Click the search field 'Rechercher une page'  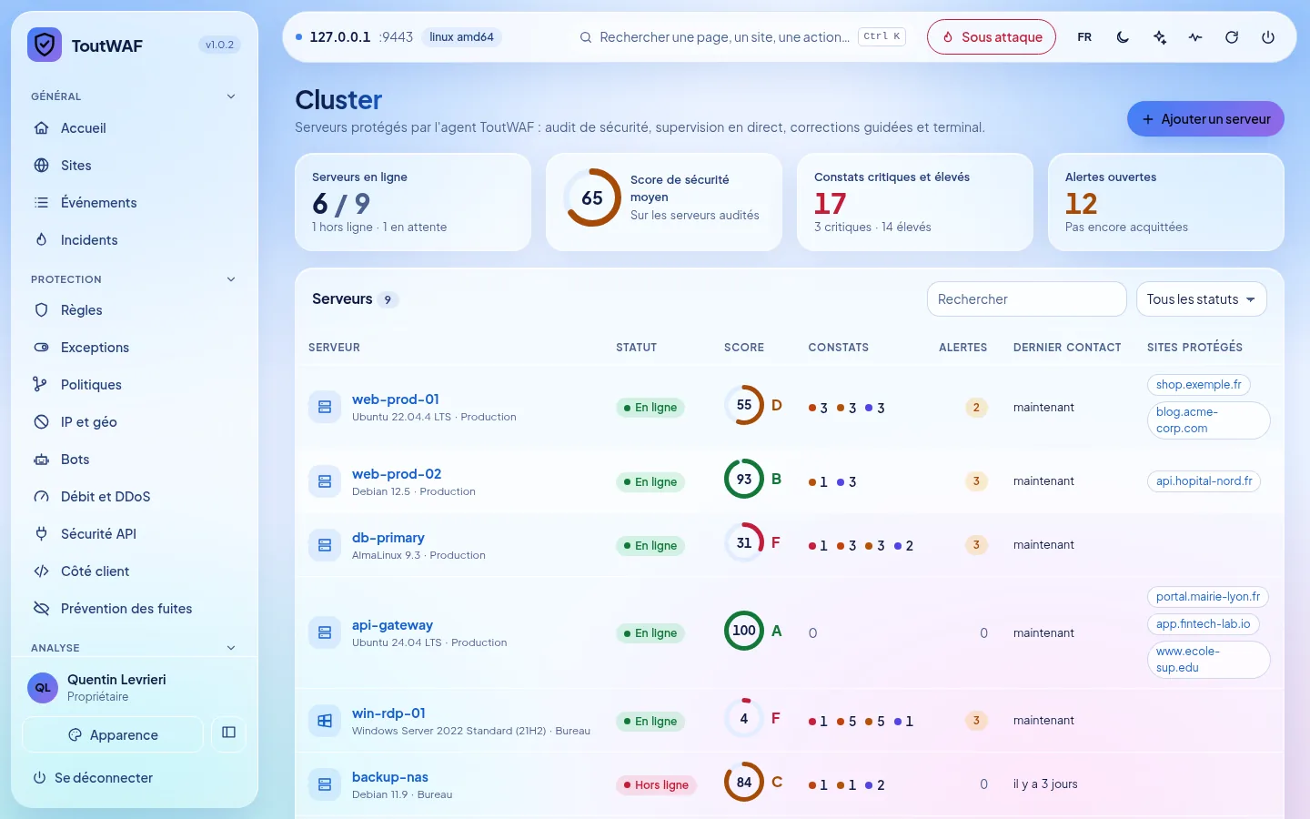pyautogui.click(x=741, y=37)
